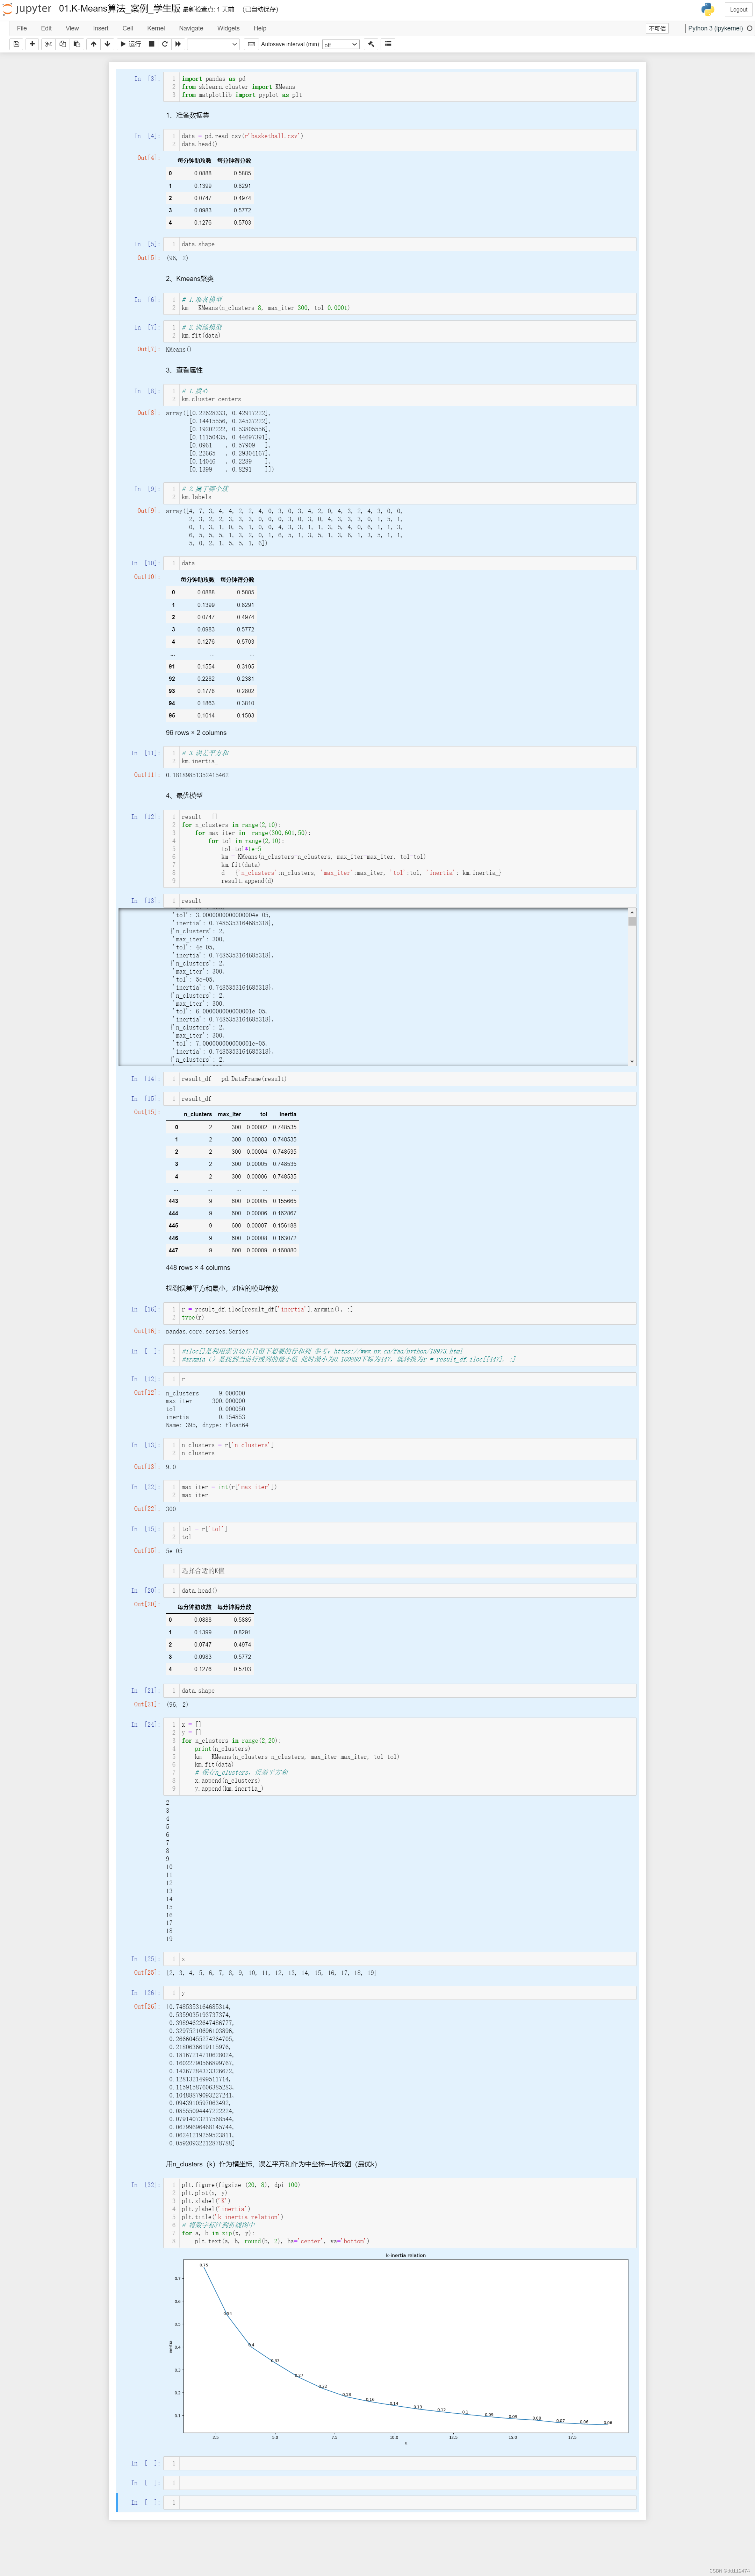Click the 96 rows × 2 columns text
The width and height of the screenshot is (755, 2576).
(196, 733)
